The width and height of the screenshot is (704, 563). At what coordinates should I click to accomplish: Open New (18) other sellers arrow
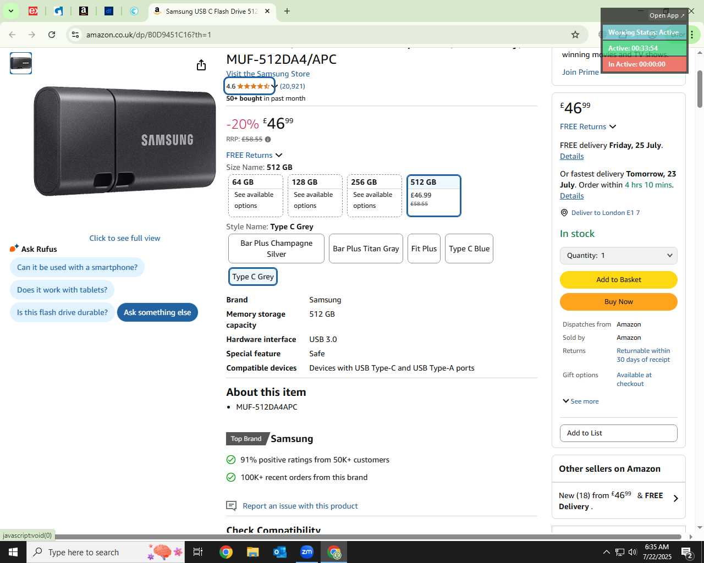tap(675, 499)
